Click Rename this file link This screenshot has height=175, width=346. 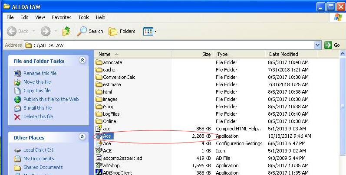40,73
